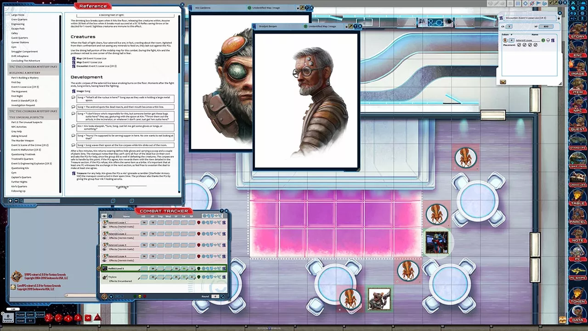
Task: Toggle visibility eye for Asteroid Louse 2
Action: pos(104,238)
